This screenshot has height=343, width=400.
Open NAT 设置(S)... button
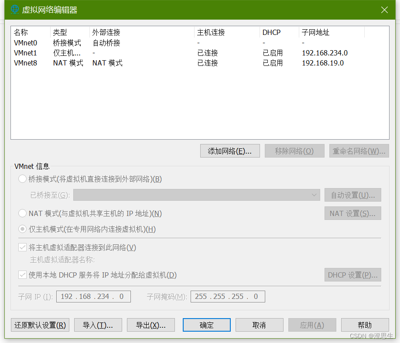pos(353,213)
